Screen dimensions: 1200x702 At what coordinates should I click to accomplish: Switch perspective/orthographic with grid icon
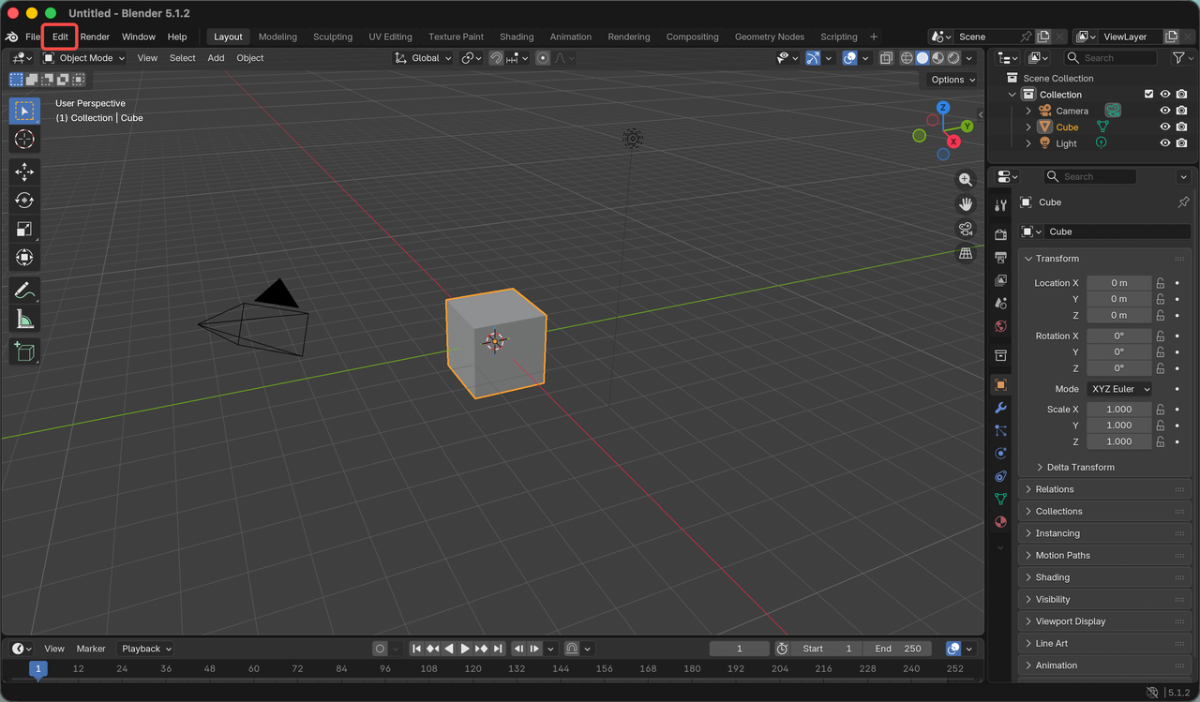coord(966,253)
